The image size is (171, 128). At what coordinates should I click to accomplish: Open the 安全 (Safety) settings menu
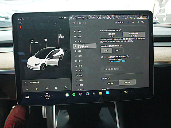(x=79, y=75)
